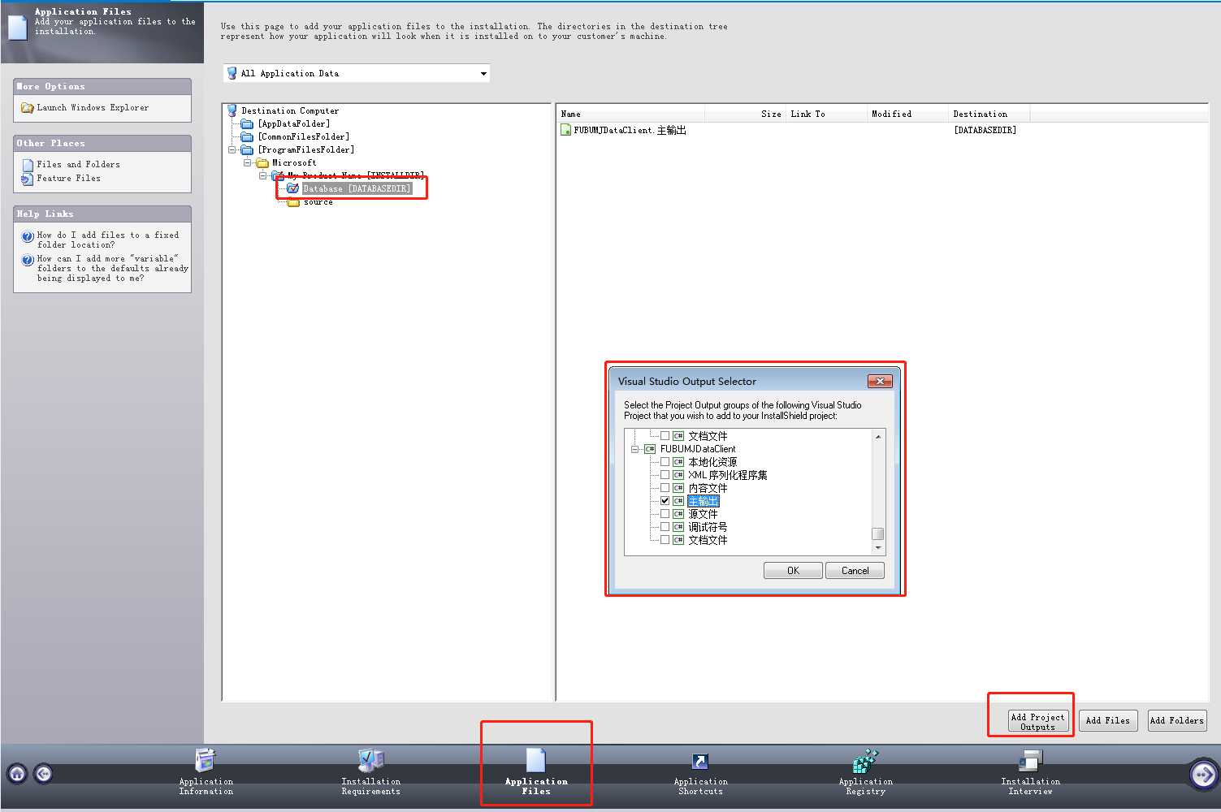The image size is (1221, 812).
Task: Open the All Application Data dropdown
Action: point(483,74)
